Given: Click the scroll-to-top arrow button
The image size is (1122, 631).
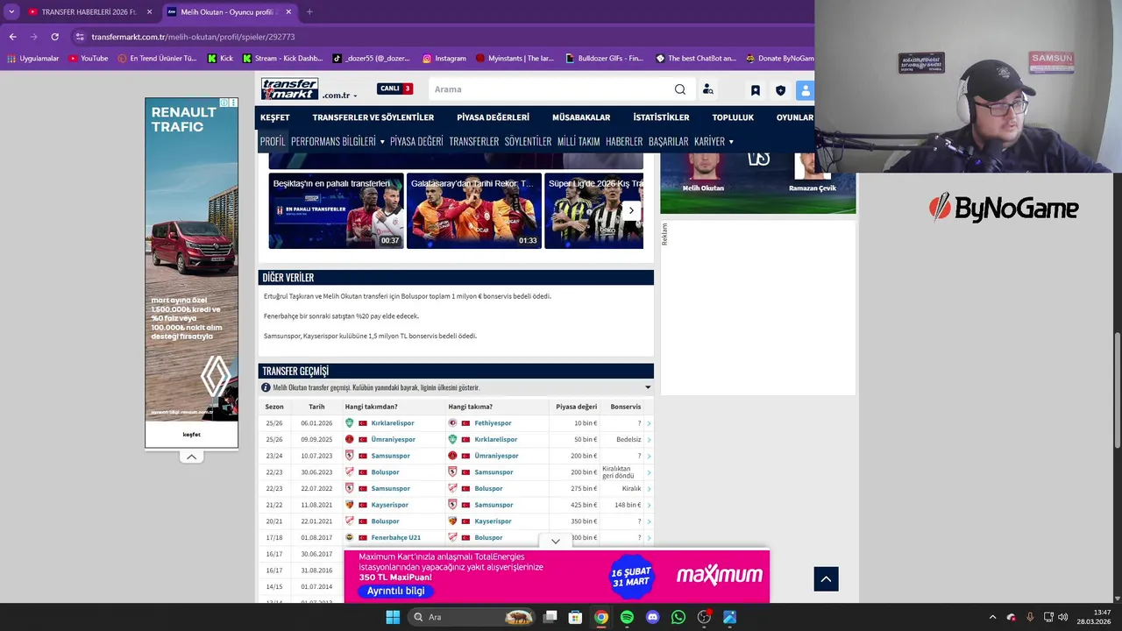Looking at the screenshot, I should click(826, 578).
